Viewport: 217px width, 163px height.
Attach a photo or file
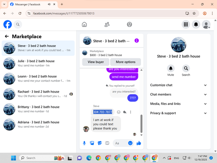92,143
